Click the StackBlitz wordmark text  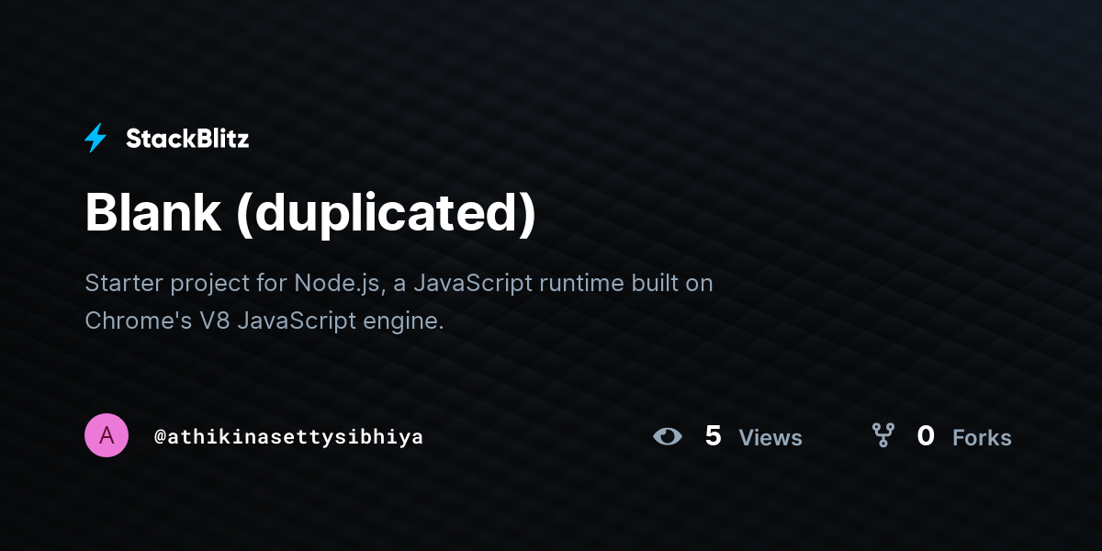[187, 139]
